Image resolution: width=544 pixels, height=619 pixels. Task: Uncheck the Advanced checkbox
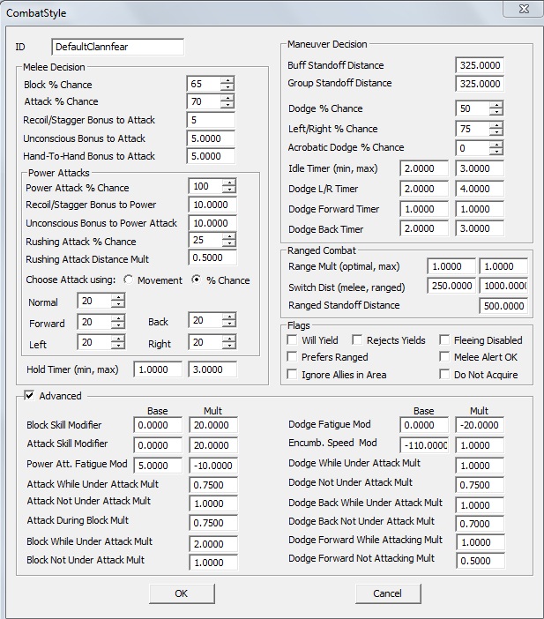[x=29, y=395]
